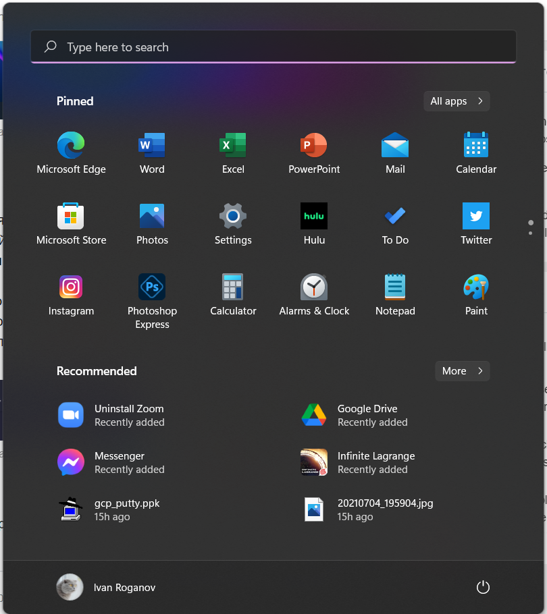Show the All apps list
The image size is (547, 614).
tap(457, 101)
